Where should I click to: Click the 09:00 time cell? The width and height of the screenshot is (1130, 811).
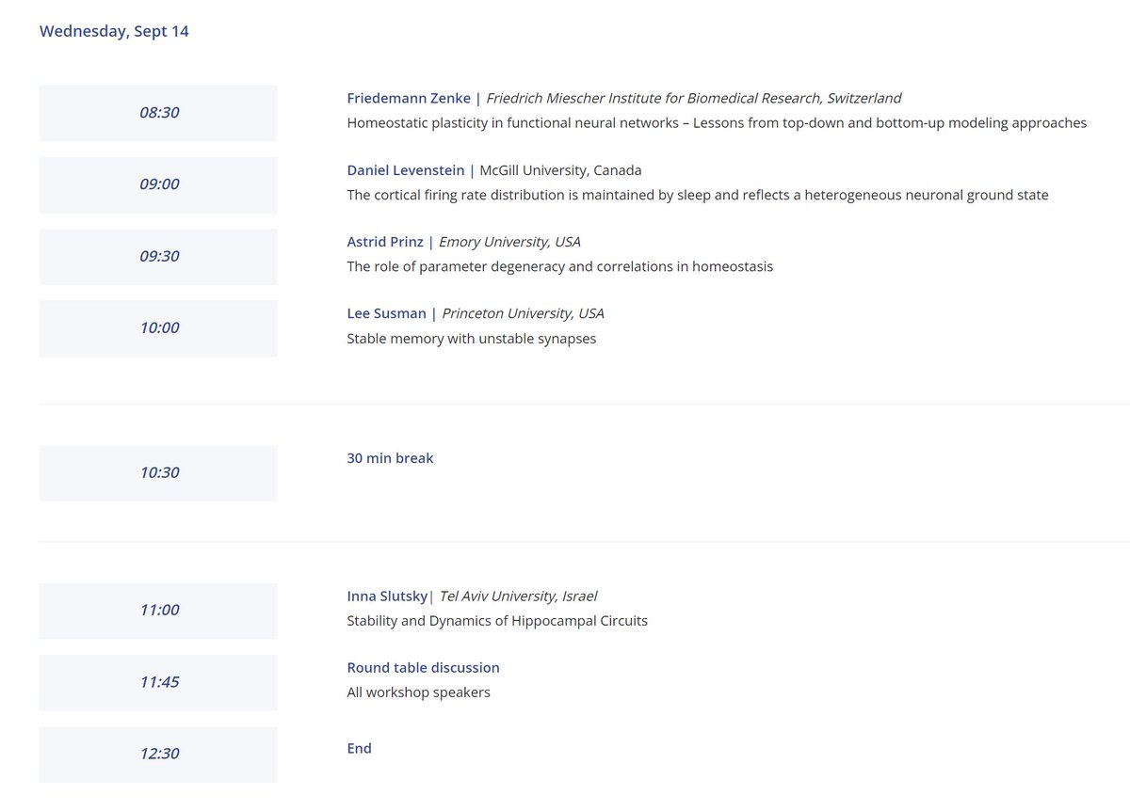click(x=157, y=183)
